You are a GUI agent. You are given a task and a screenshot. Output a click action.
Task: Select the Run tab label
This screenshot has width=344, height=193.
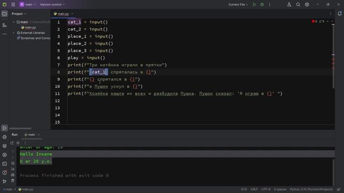click(15, 135)
